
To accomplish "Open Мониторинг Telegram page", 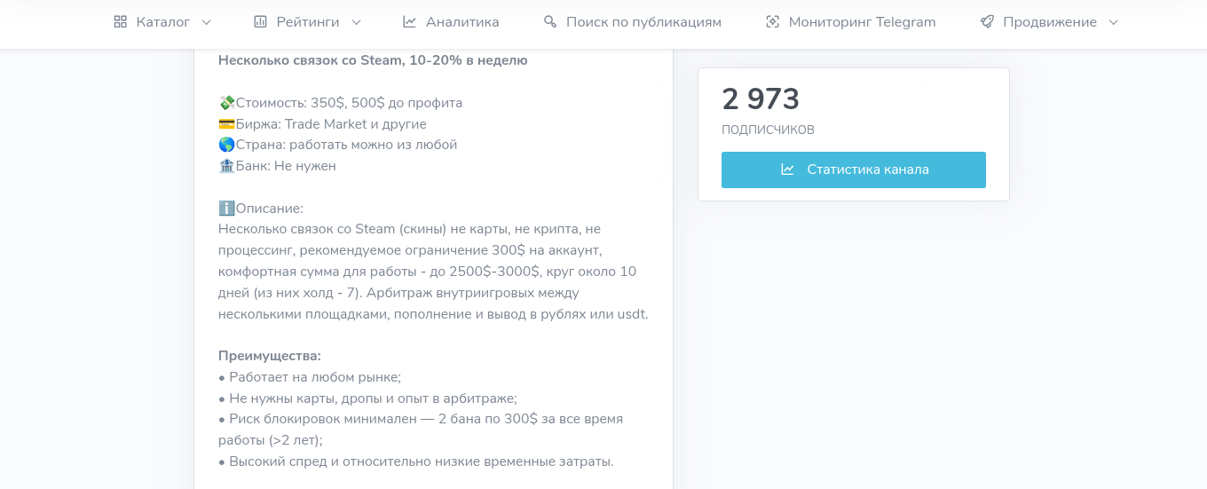I will pos(862,22).
